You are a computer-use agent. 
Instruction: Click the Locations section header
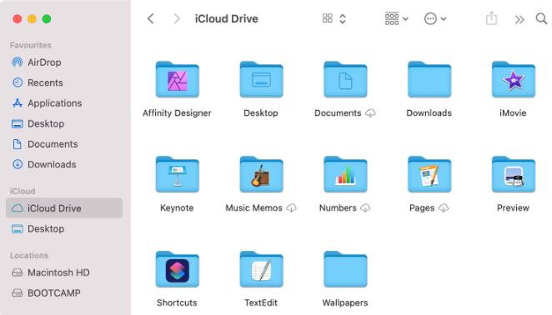click(29, 256)
